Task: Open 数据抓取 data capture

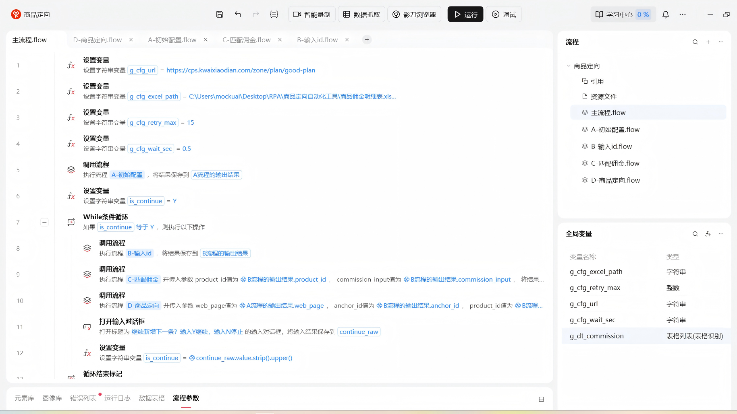Action: click(361, 14)
